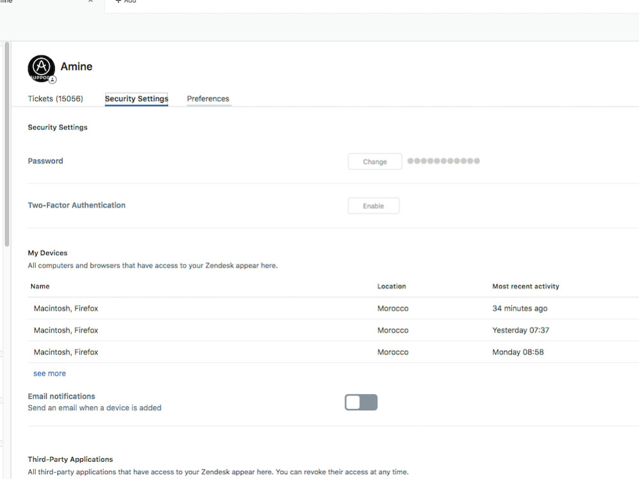Click the Password label
The height and width of the screenshot is (479, 639).
pyautogui.click(x=45, y=161)
